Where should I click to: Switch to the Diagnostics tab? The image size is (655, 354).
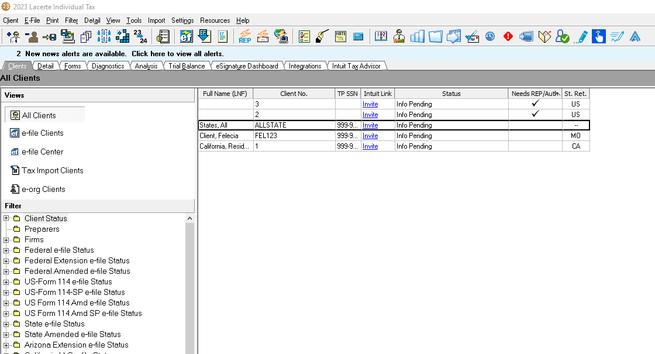coord(108,66)
